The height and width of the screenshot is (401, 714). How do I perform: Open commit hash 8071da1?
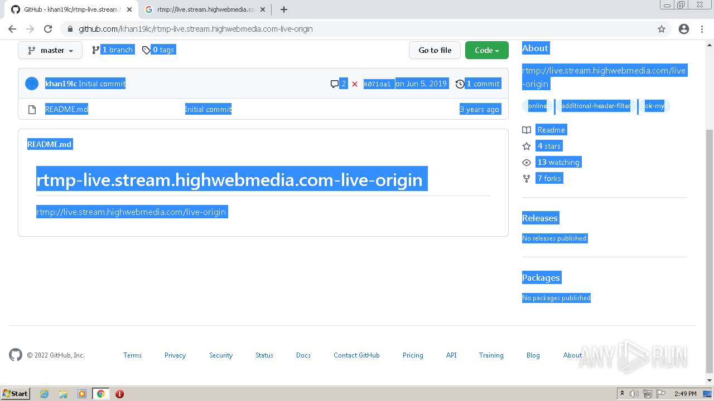pyautogui.click(x=378, y=84)
